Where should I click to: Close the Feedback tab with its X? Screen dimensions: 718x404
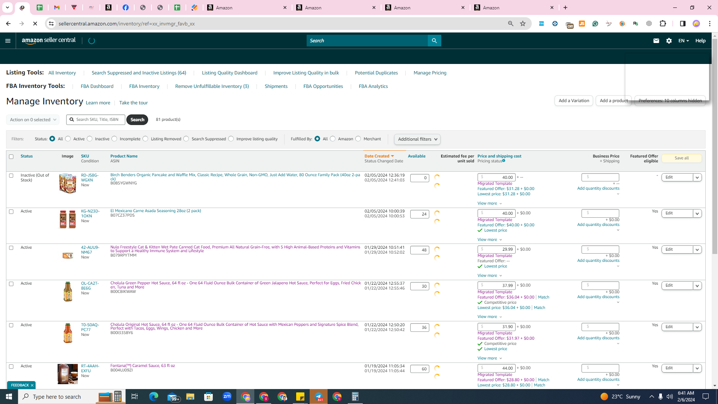point(32,385)
